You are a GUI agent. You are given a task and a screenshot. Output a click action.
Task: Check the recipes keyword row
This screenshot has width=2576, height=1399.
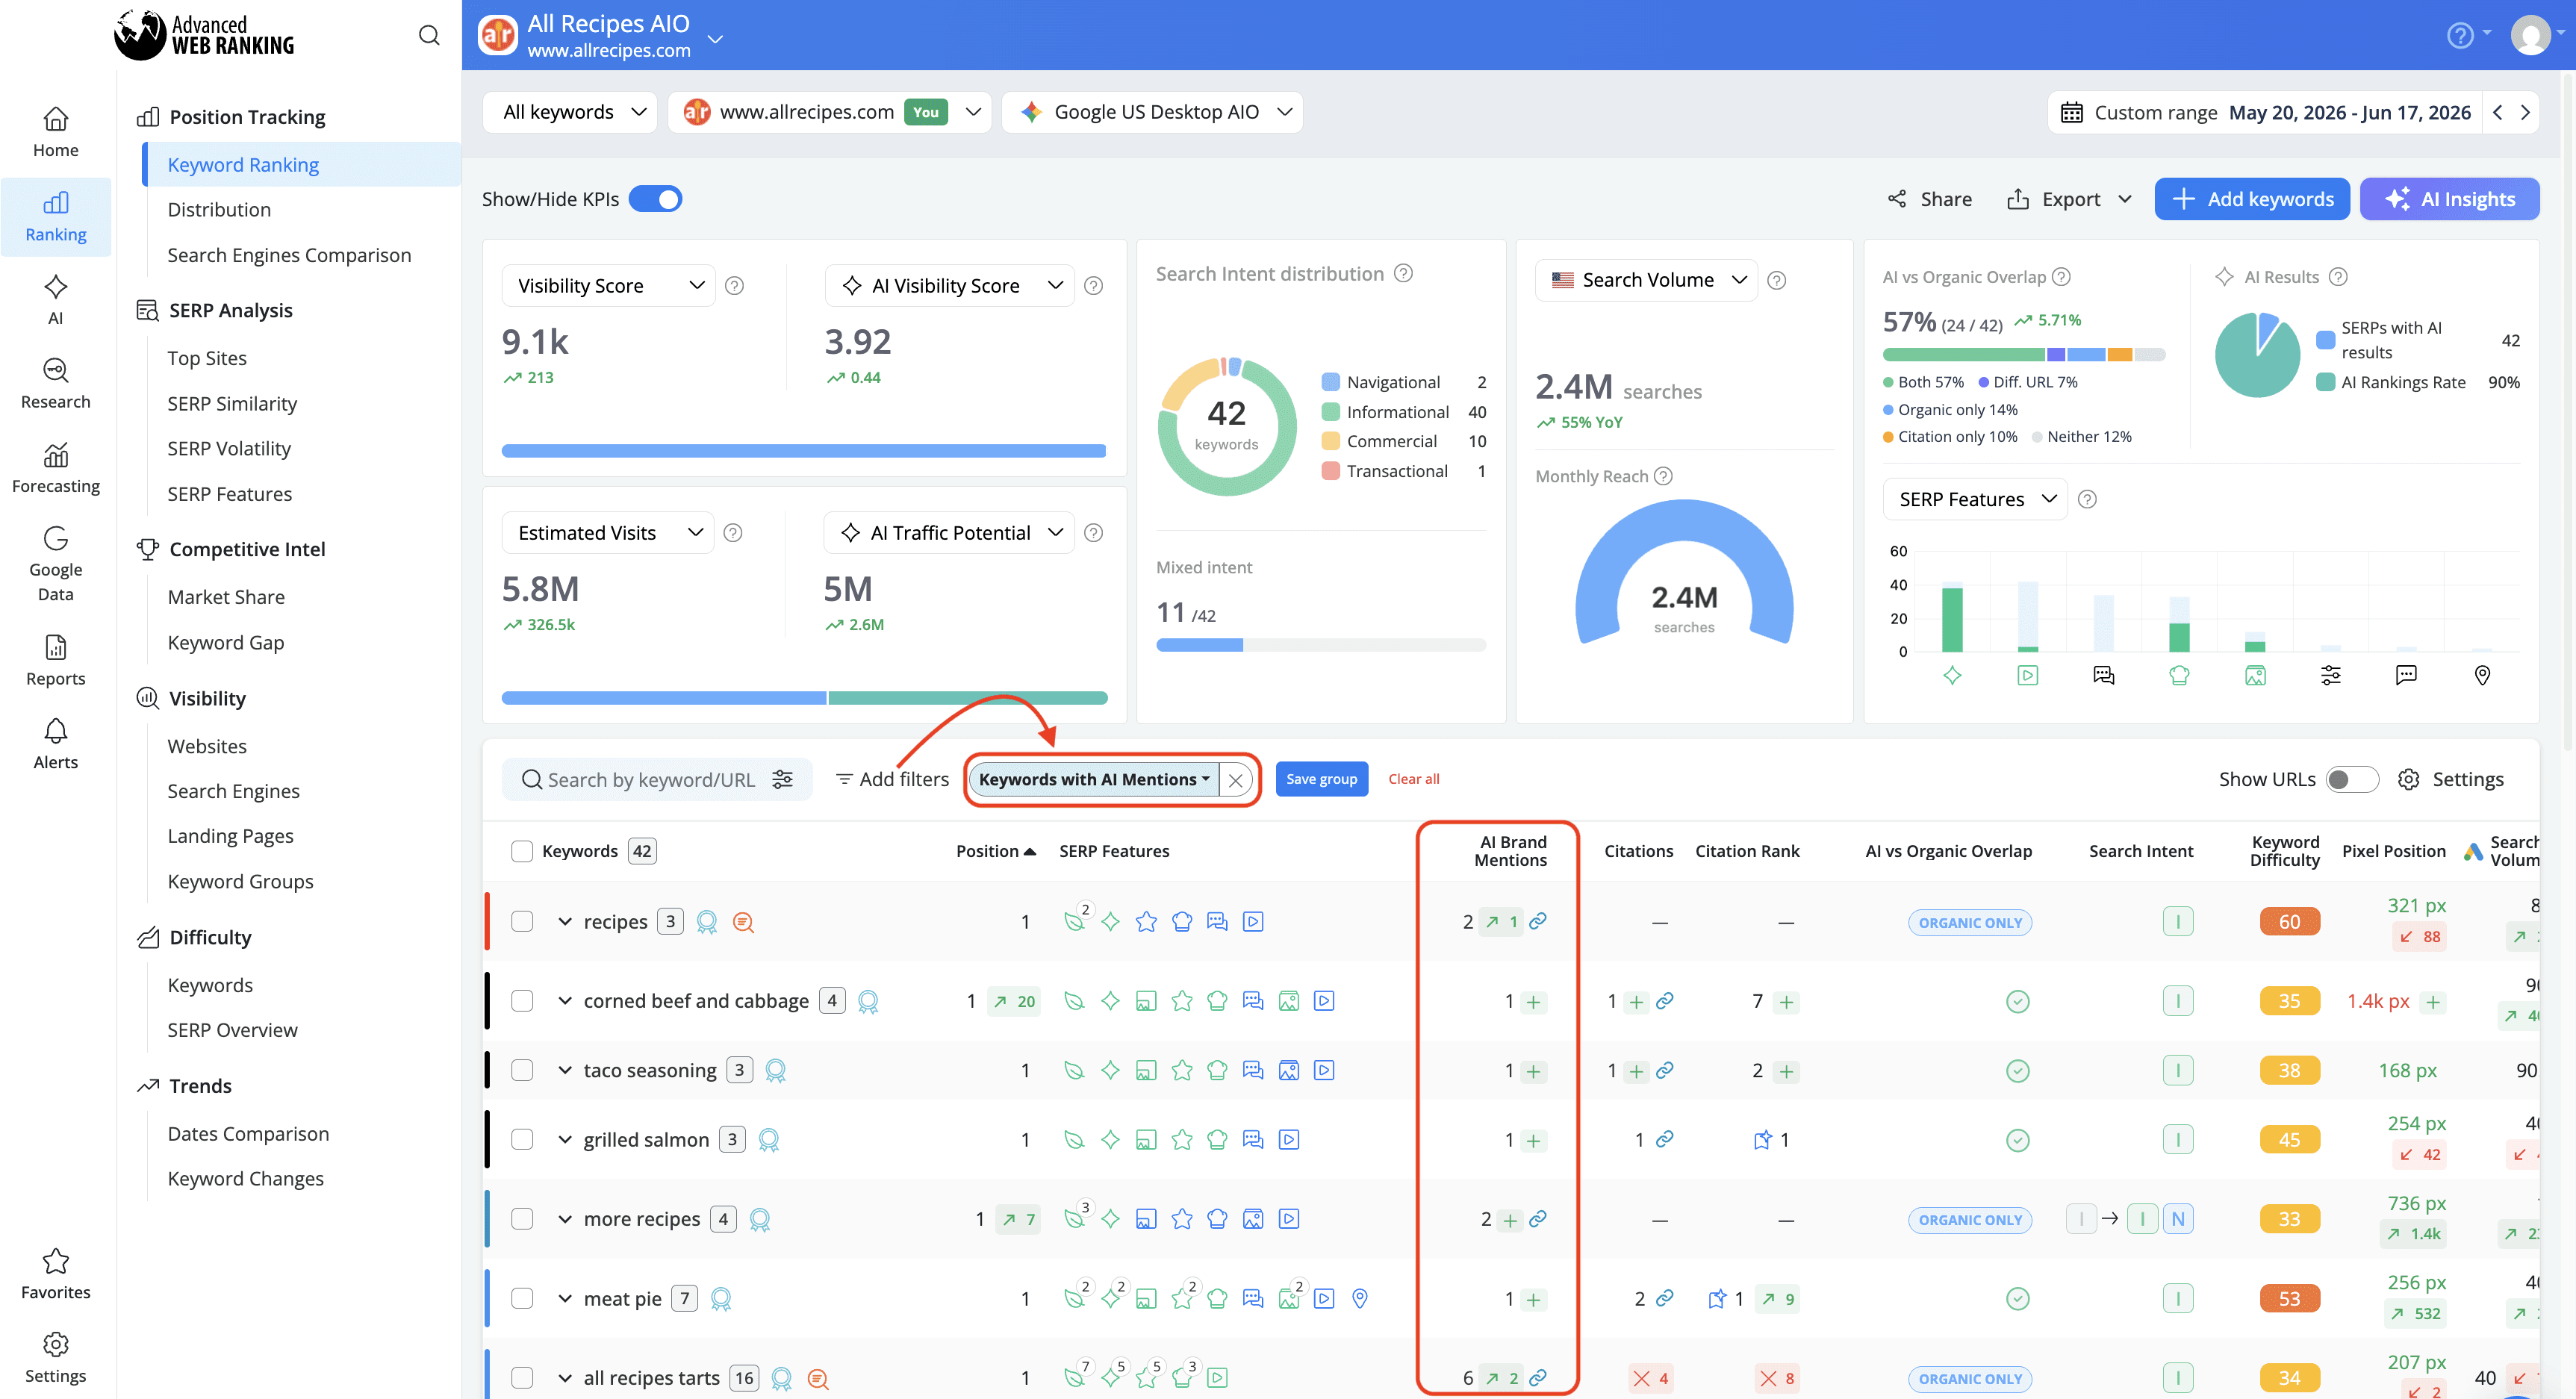(x=522, y=921)
